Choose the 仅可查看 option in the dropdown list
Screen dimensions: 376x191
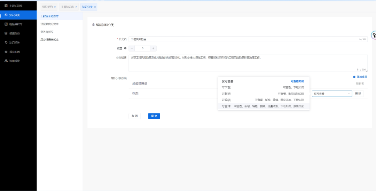[x=264, y=81]
